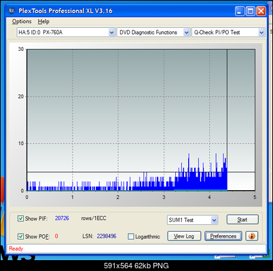Open the SUM1 Test dropdown
Image resolution: width=273 pixels, height=271 pixels.
click(214, 220)
